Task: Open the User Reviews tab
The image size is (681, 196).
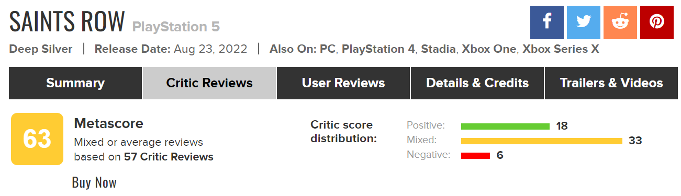Action: tap(343, 83)
